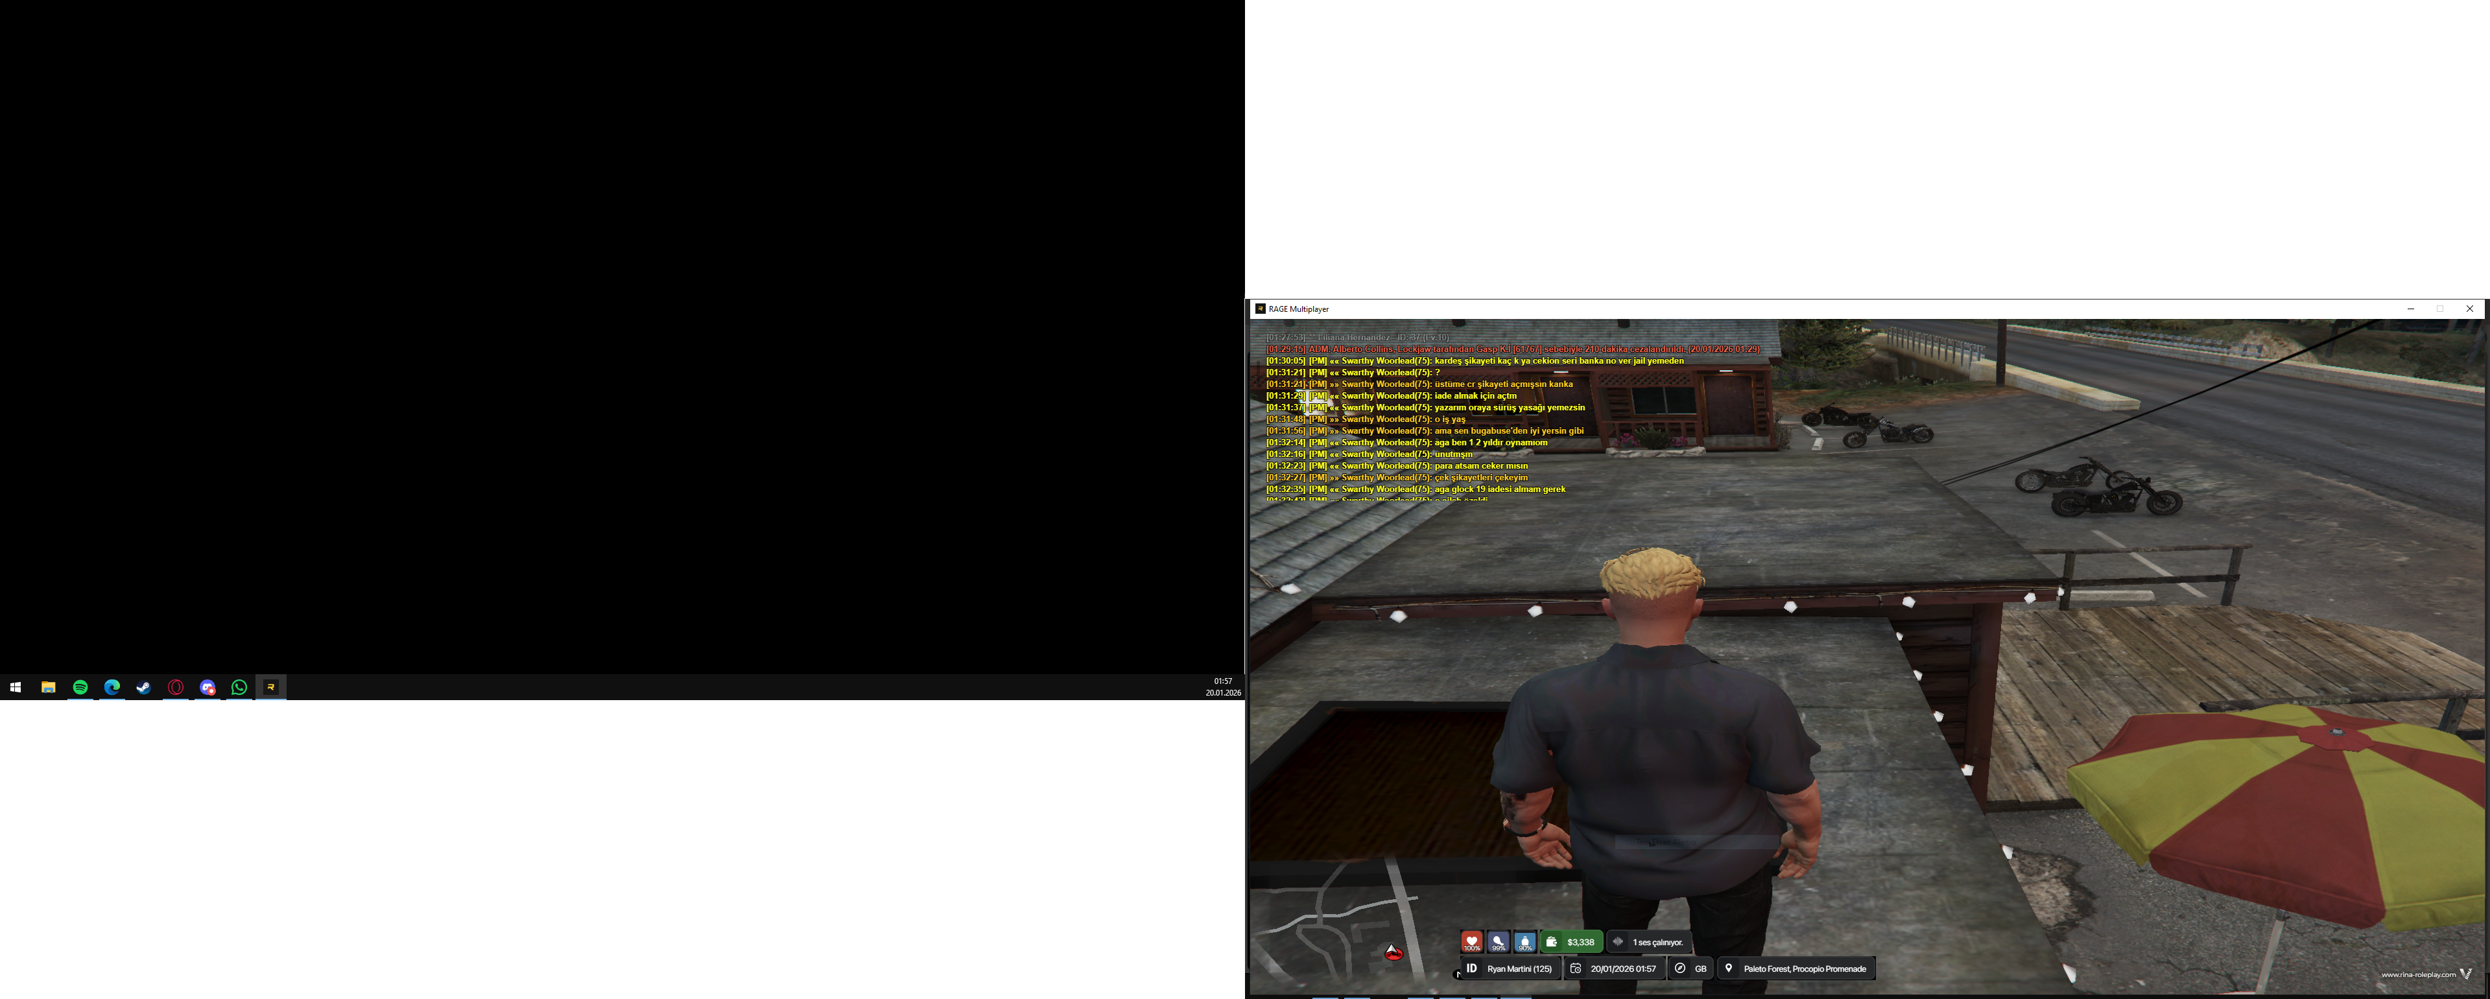
Task: Open Opera browser from the taskbar
Action: coord(176,687)
